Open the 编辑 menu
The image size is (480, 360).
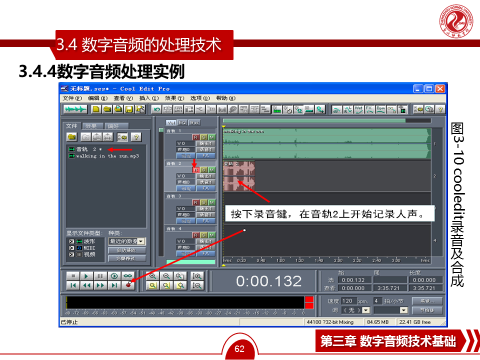97,98
